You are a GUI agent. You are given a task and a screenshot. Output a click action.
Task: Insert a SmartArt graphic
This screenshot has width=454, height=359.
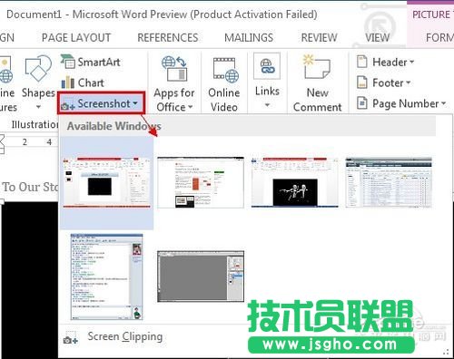click(91, 62)
